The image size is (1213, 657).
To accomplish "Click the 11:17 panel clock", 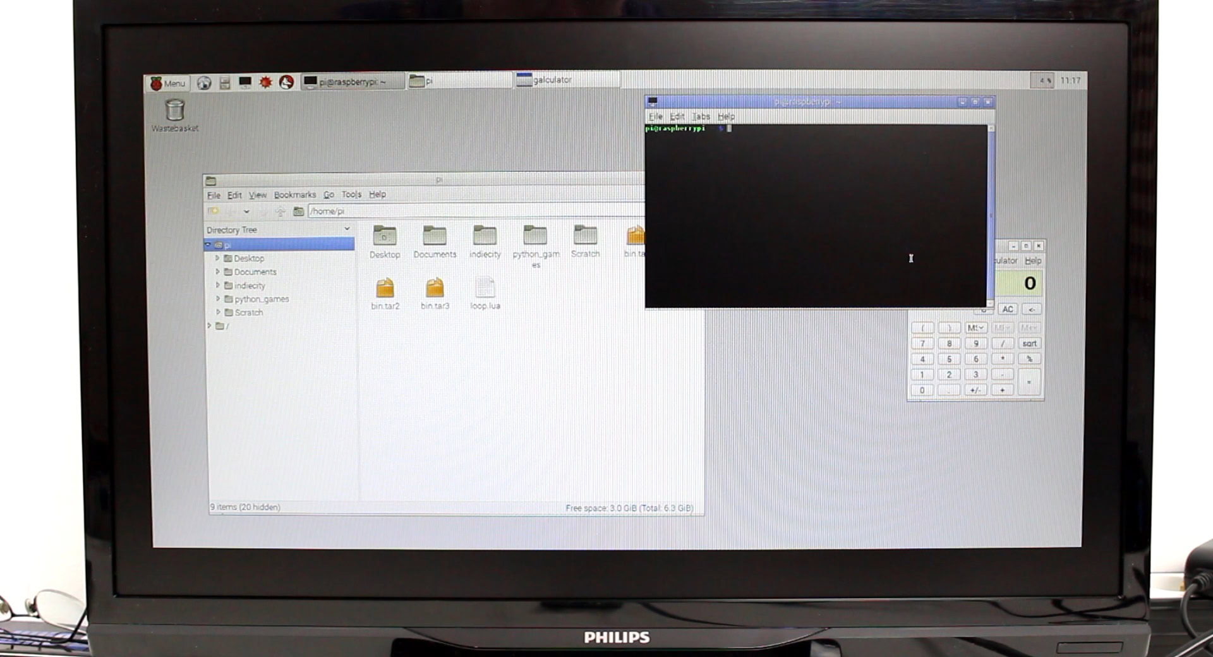I will tap(1070, 80).
